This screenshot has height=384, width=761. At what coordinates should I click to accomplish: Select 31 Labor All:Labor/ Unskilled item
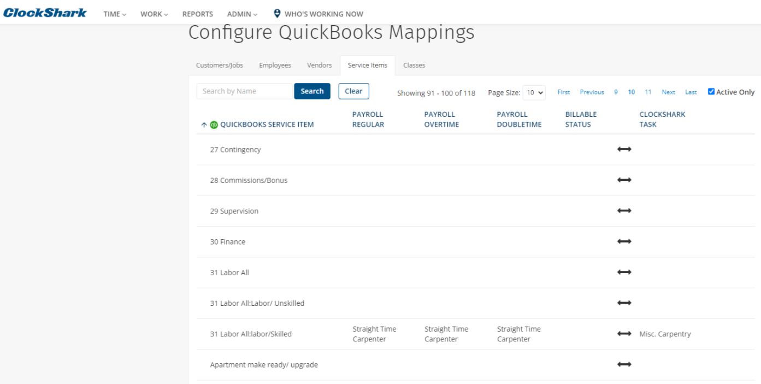click(257, 303)
